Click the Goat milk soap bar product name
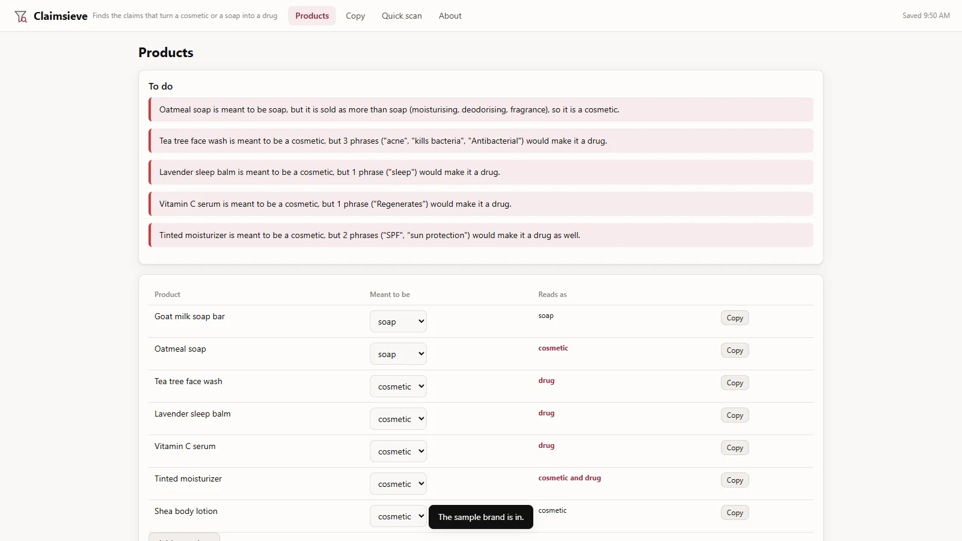 coord(189,316)
